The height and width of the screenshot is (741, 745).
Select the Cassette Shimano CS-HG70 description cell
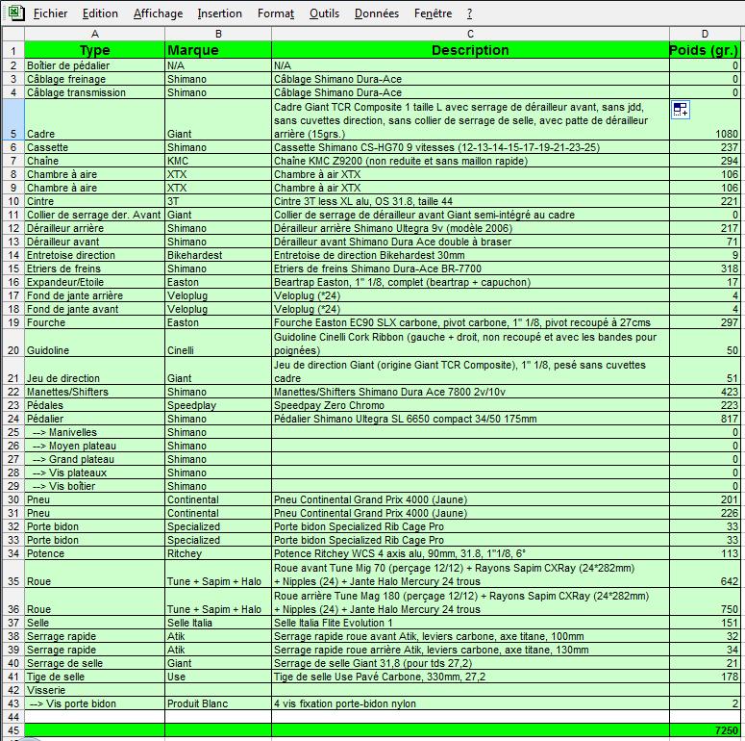[x=470, y=147]
